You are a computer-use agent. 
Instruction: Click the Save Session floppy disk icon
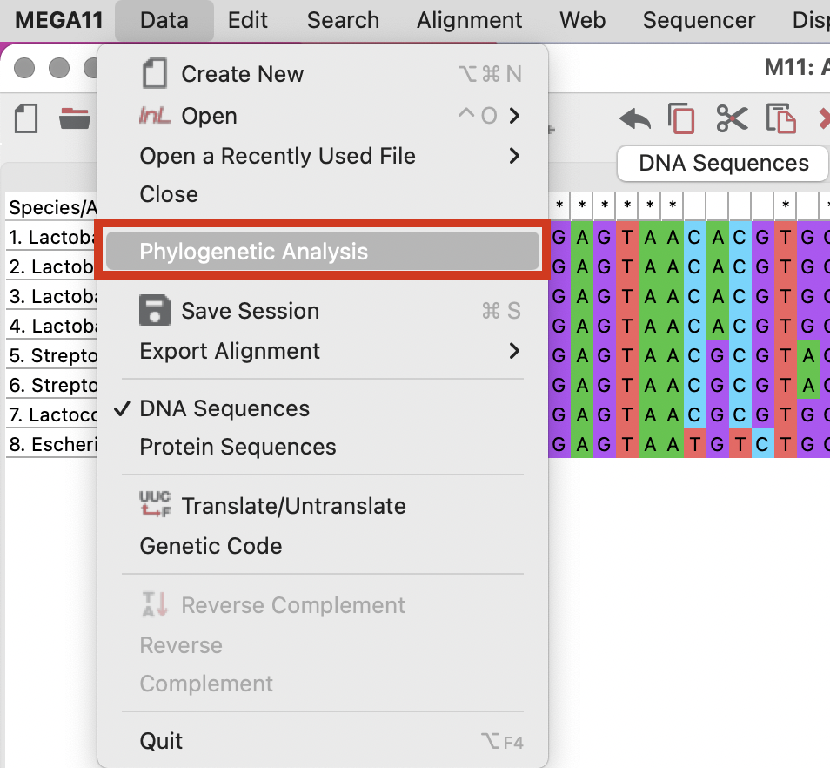(154, 311)
